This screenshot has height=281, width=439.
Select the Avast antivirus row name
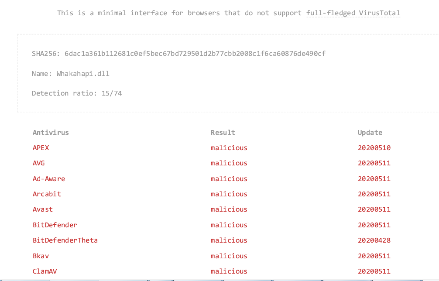[43, 209]
